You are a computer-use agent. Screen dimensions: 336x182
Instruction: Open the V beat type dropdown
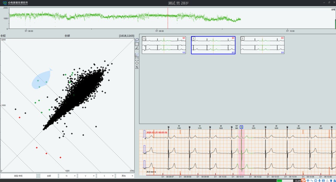[x=87, y=176]
